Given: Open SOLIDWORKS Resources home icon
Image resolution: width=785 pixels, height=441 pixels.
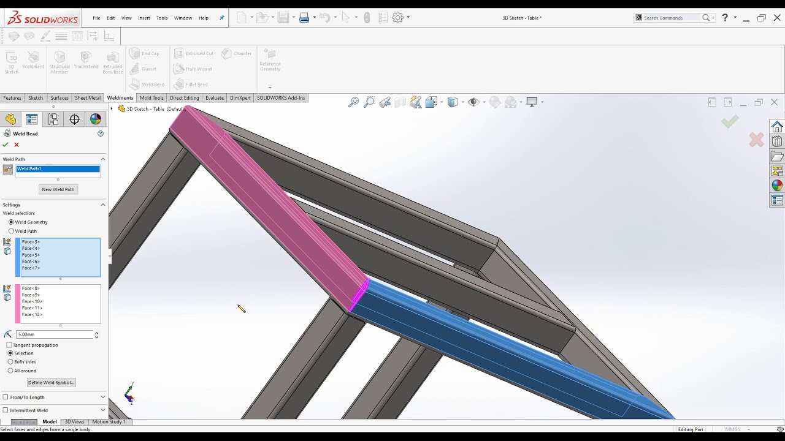Looking at the screenshot, I should click(777, 127).
